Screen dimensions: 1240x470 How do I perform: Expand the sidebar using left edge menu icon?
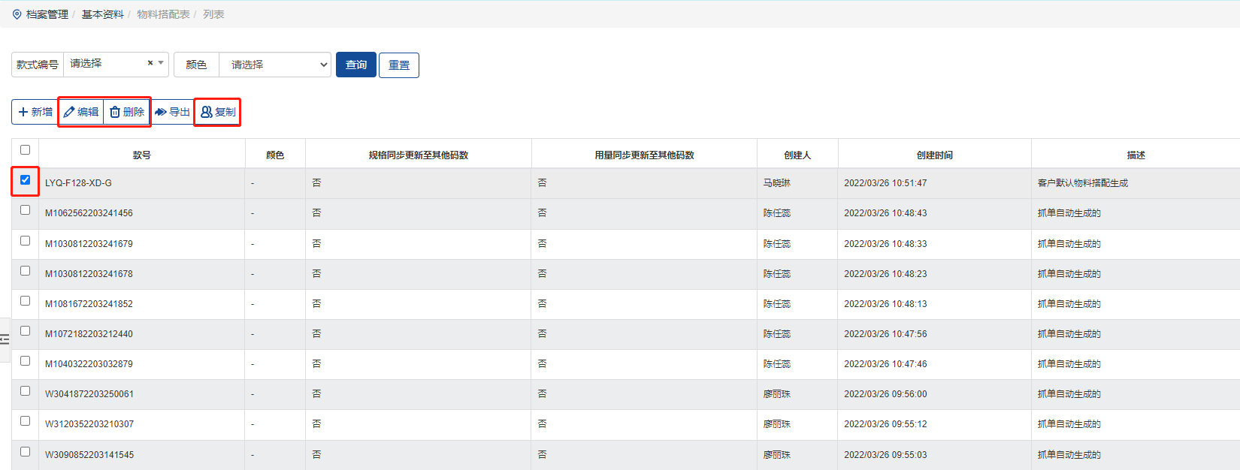(5, 339)
